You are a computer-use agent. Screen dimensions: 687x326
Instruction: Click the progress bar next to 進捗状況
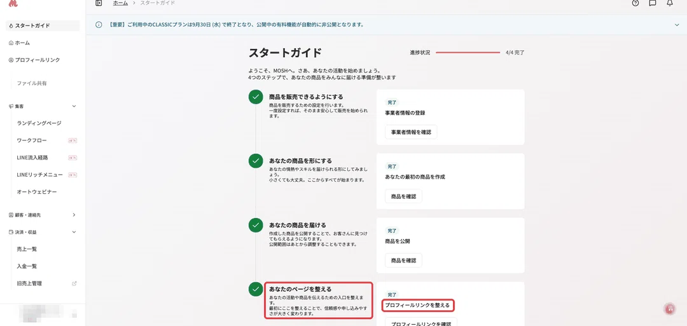pyautogui.click(x=468, y=53)
